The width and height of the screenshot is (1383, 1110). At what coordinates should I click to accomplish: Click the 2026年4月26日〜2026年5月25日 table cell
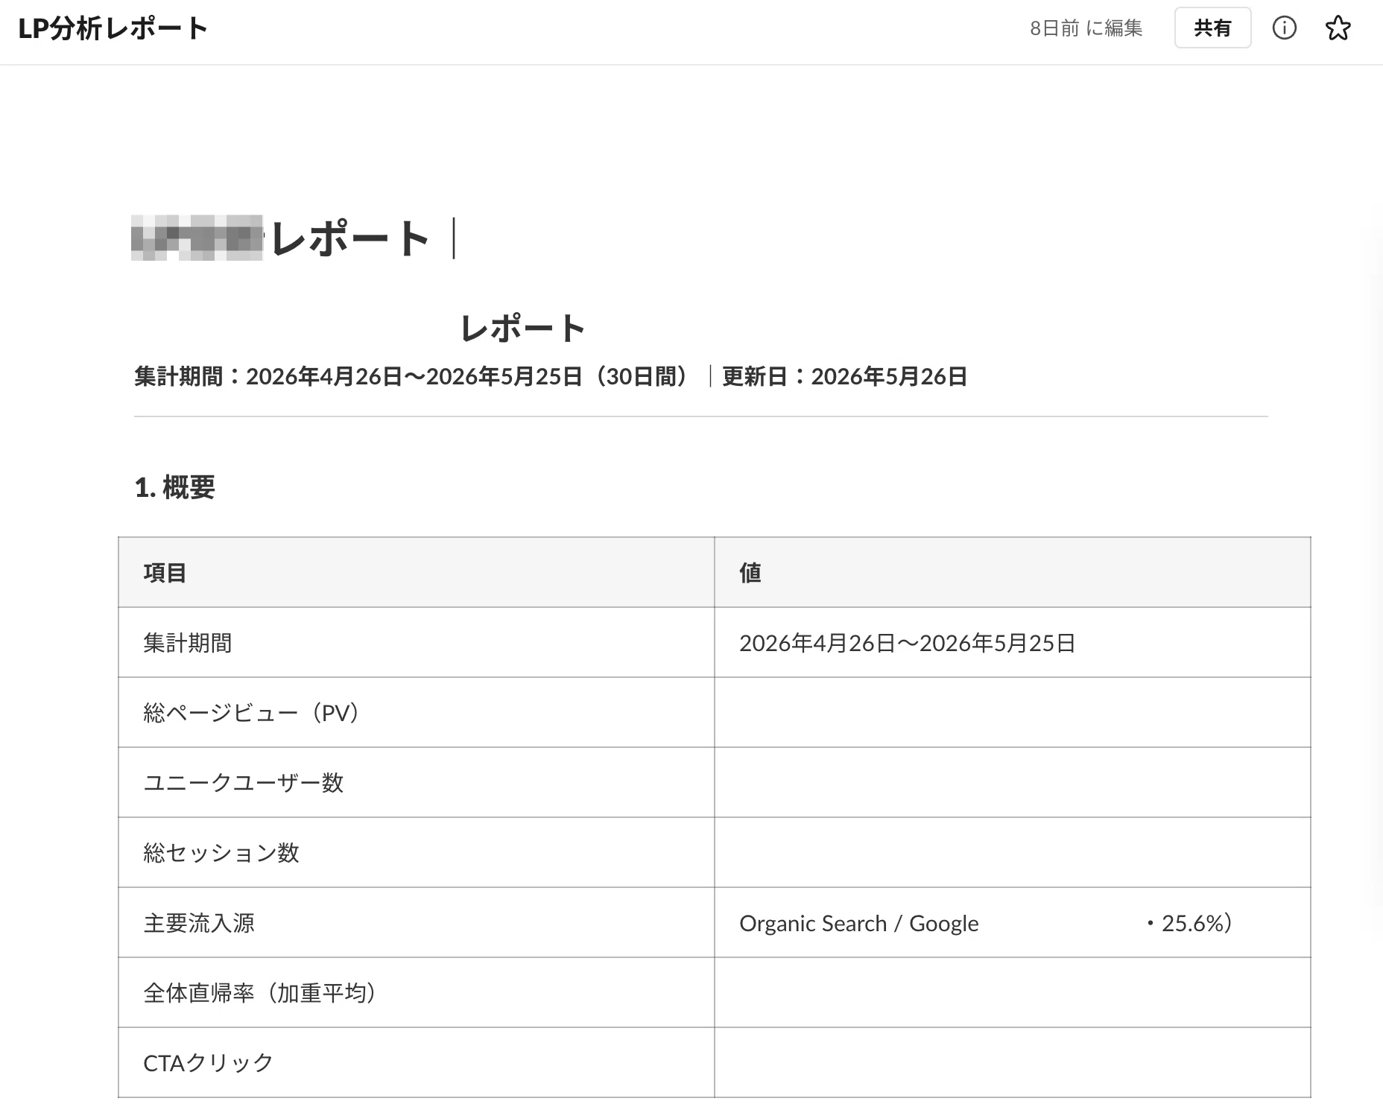907,642
